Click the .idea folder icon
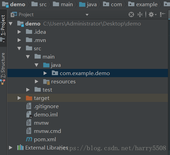This screenshot has height=155, width=170. [x=29, y=32]
